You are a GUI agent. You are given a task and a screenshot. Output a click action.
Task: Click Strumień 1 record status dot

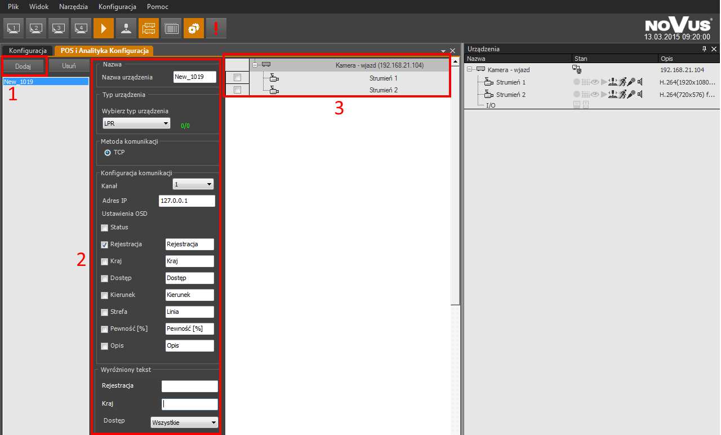pyautogui.click(x=577, y=82)
